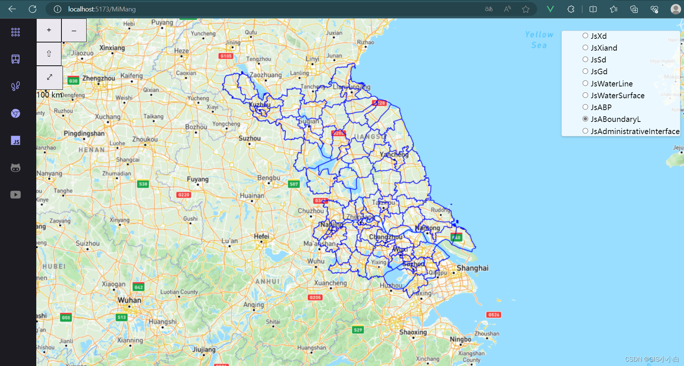Open the collections icon
The image size is (684, 366).
pyautogui.click(x=634, y=9)
